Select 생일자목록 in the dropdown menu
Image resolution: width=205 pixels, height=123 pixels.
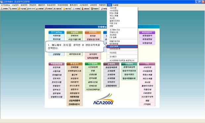tap(122, 46)
